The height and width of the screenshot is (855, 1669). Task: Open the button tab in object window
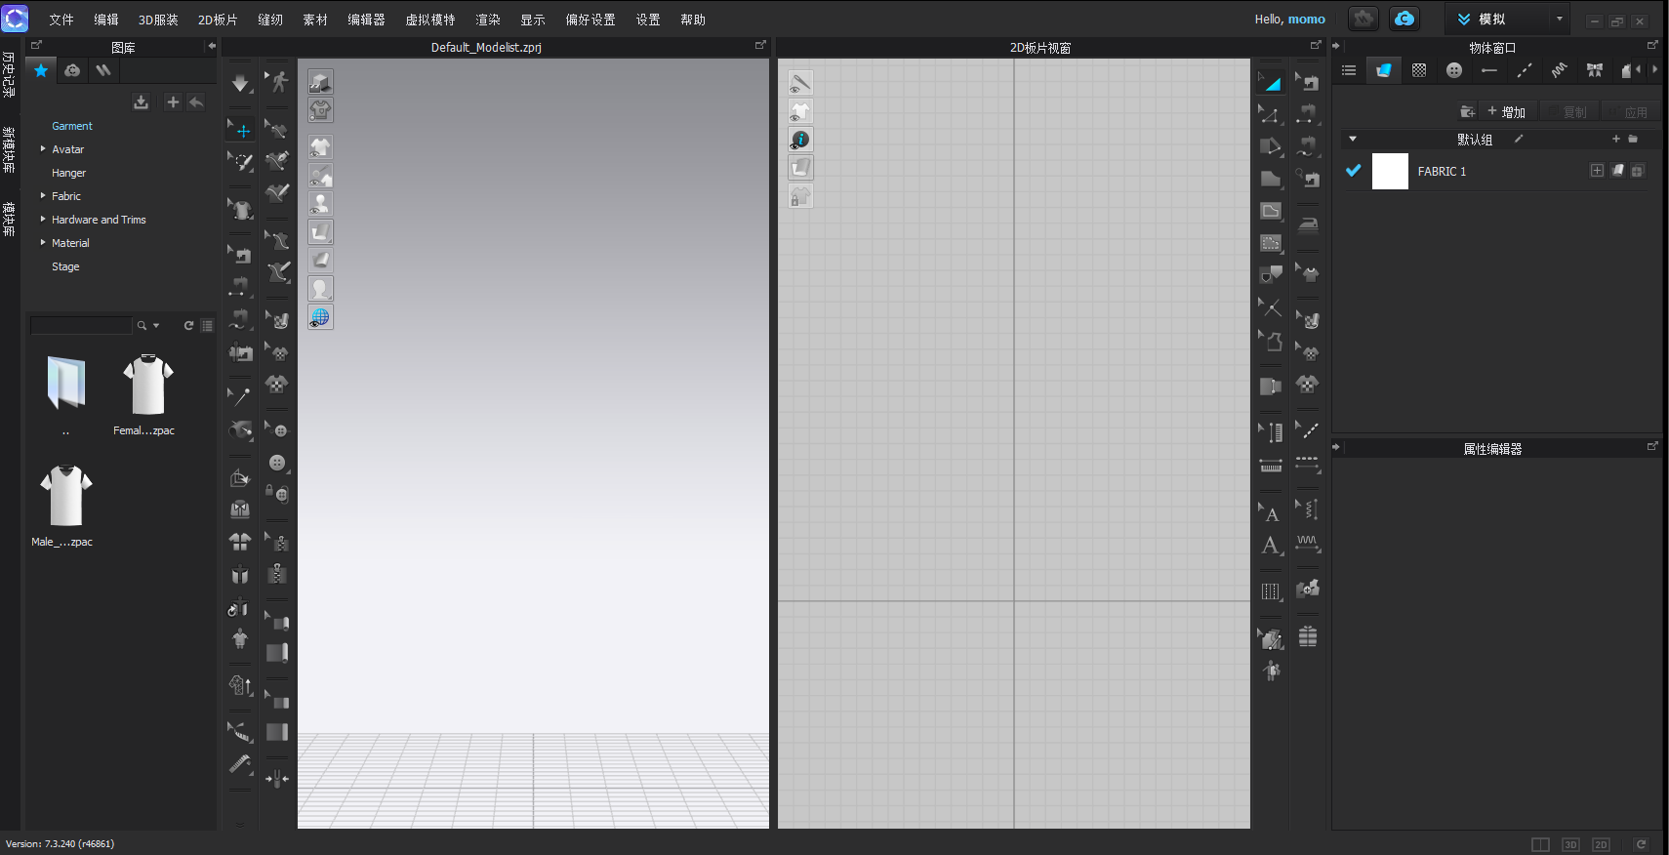1454,70
